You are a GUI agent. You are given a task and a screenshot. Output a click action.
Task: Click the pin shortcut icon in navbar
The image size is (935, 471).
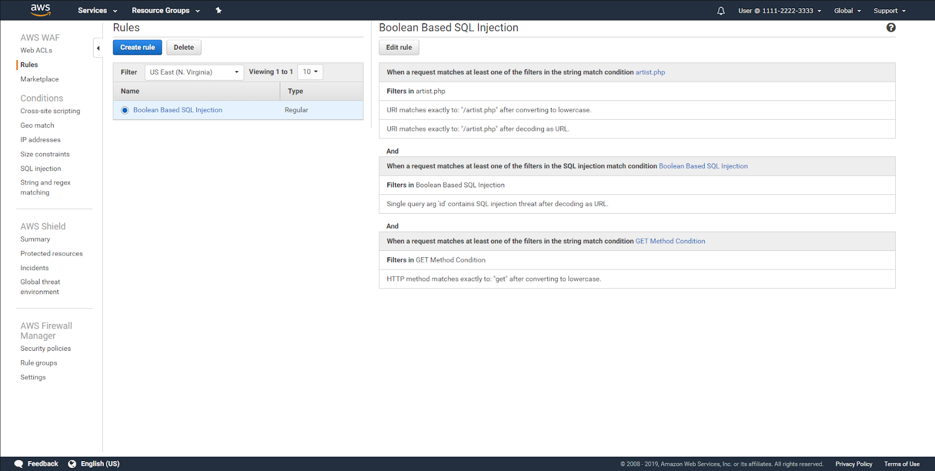click(x=219, y=11)
